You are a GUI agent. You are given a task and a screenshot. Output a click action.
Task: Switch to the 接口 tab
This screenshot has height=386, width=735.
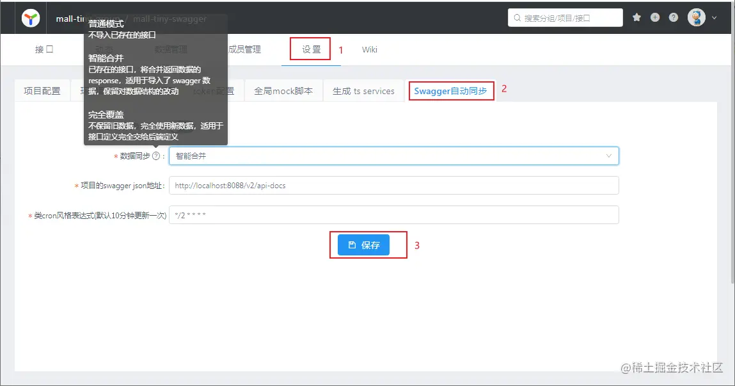coord(44,49)
